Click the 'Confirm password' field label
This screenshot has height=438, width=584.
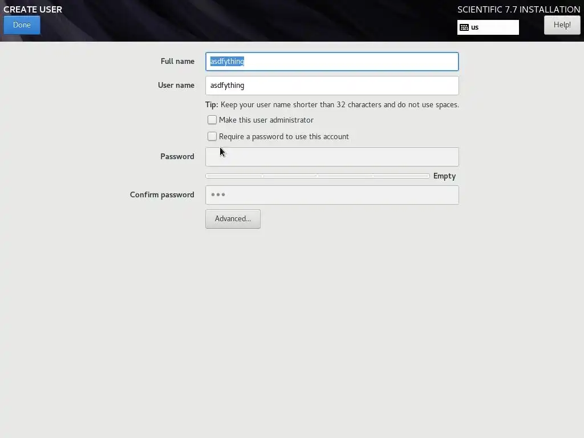click(x=162, y=195)
